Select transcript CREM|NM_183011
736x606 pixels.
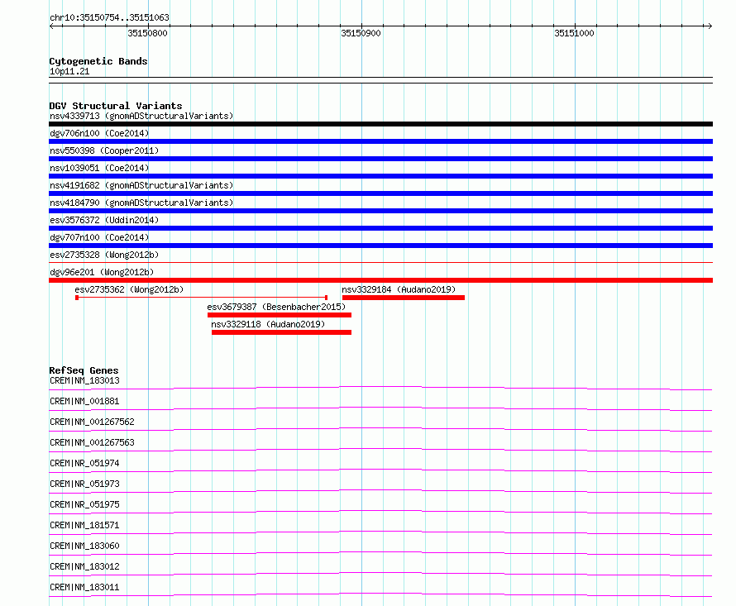tap(84, 587)
